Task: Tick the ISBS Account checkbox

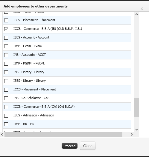Action: (x=6, y=38)
